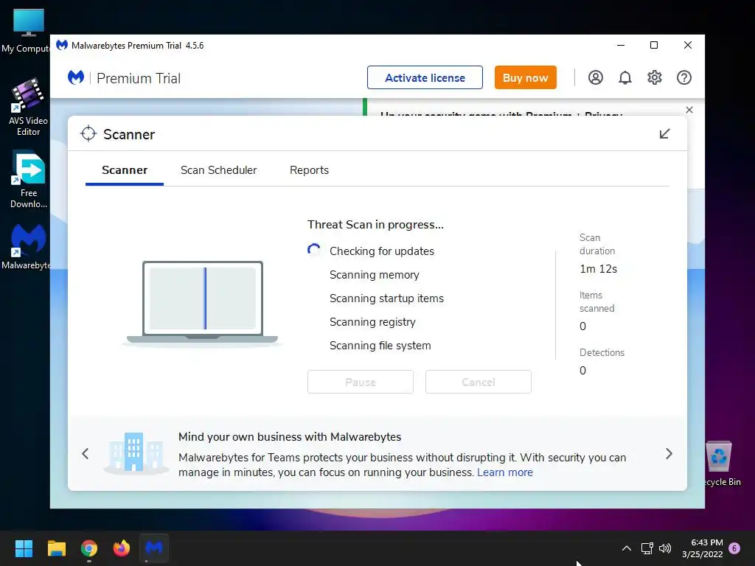Collapse the Scanner panel with arrow icon
755x566 pixels.
click(x=664, y=134)
